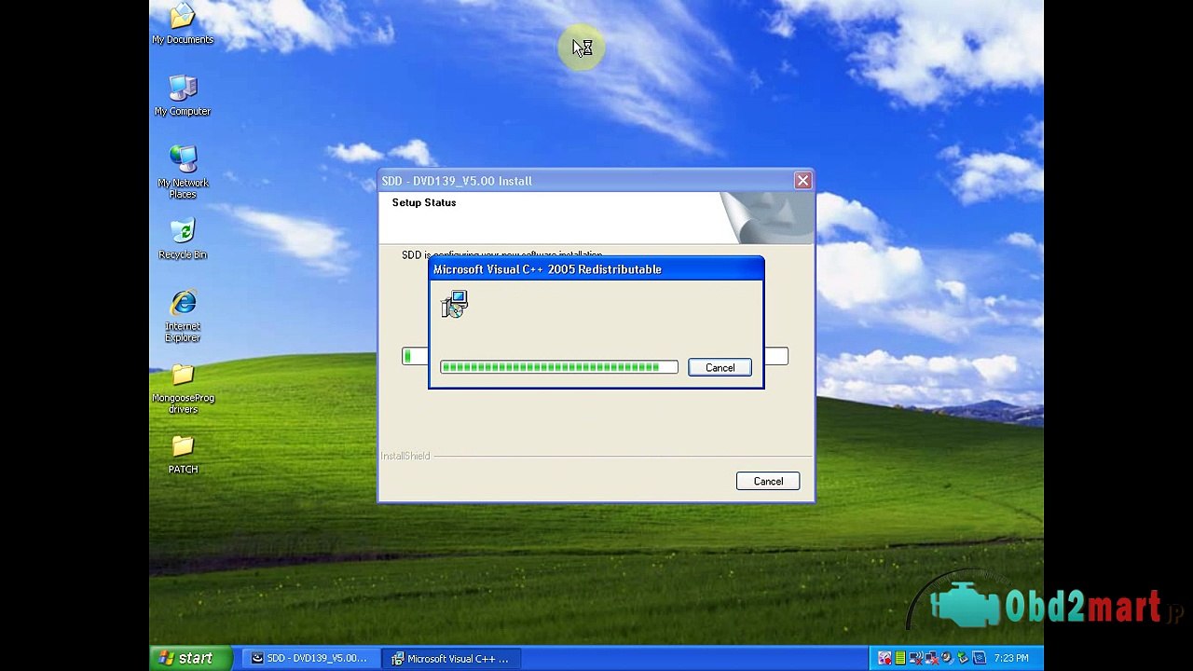
Task: Select the Recycle Bin desktop icon
Action: point(183,239)
